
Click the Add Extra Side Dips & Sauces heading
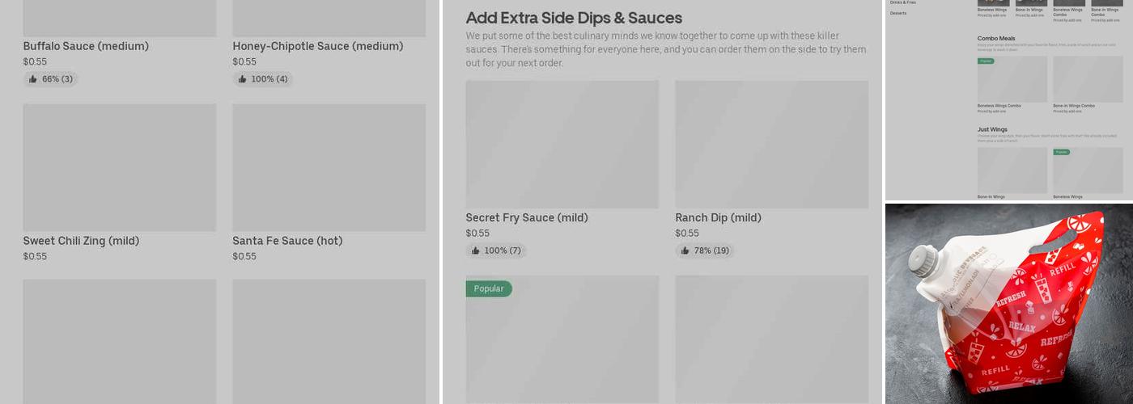click(x=574, y=18)
